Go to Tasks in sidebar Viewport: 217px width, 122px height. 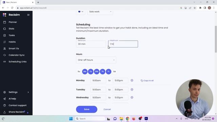[x=12, y=35]
